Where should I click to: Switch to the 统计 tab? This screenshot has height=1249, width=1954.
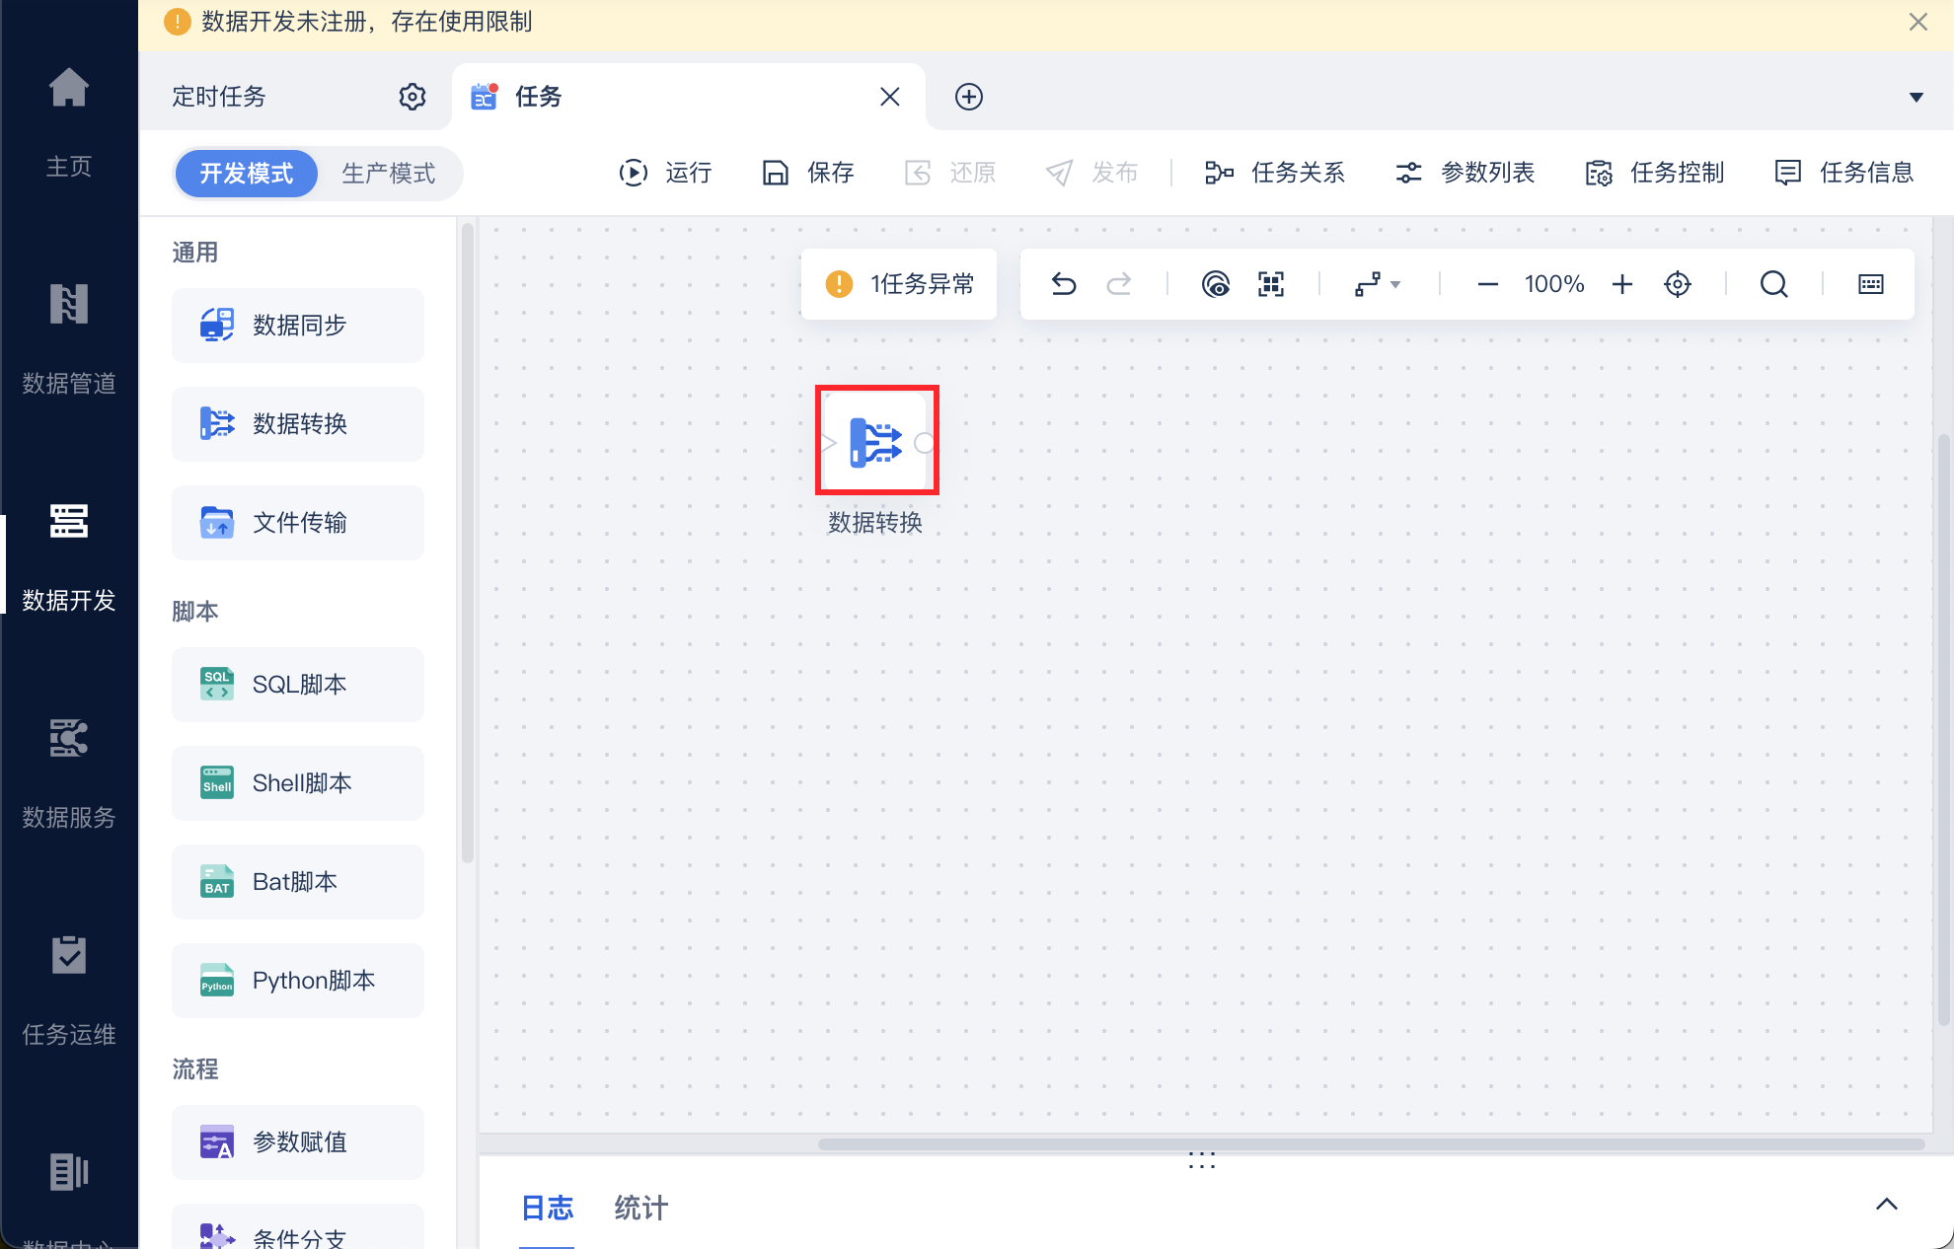pyautogui.click(x=640, y=1208)
